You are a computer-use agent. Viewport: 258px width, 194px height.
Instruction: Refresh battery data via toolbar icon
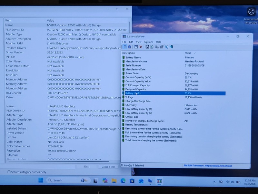[x=152, y=47]
